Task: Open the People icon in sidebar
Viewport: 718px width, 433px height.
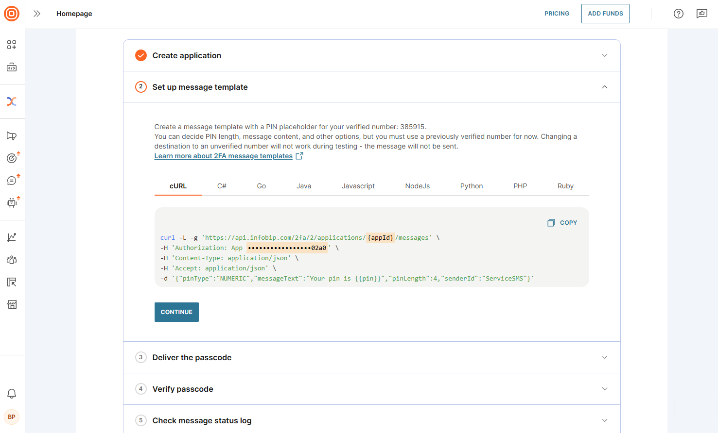Action: coord(12,260)
